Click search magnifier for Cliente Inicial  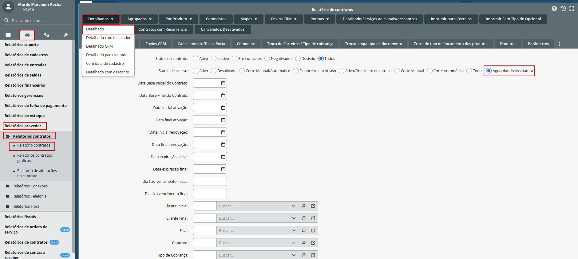tap(303, 206)
